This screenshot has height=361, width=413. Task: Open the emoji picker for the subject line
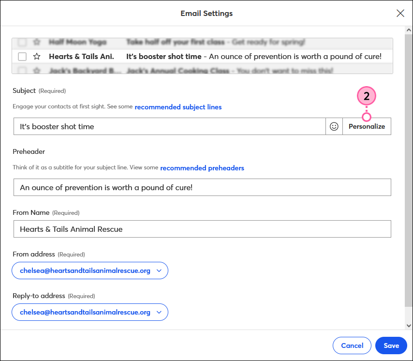[334, 126]
